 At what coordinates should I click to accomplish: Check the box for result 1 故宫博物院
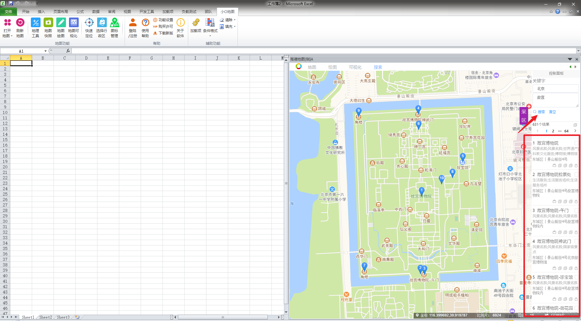[576, 143]
